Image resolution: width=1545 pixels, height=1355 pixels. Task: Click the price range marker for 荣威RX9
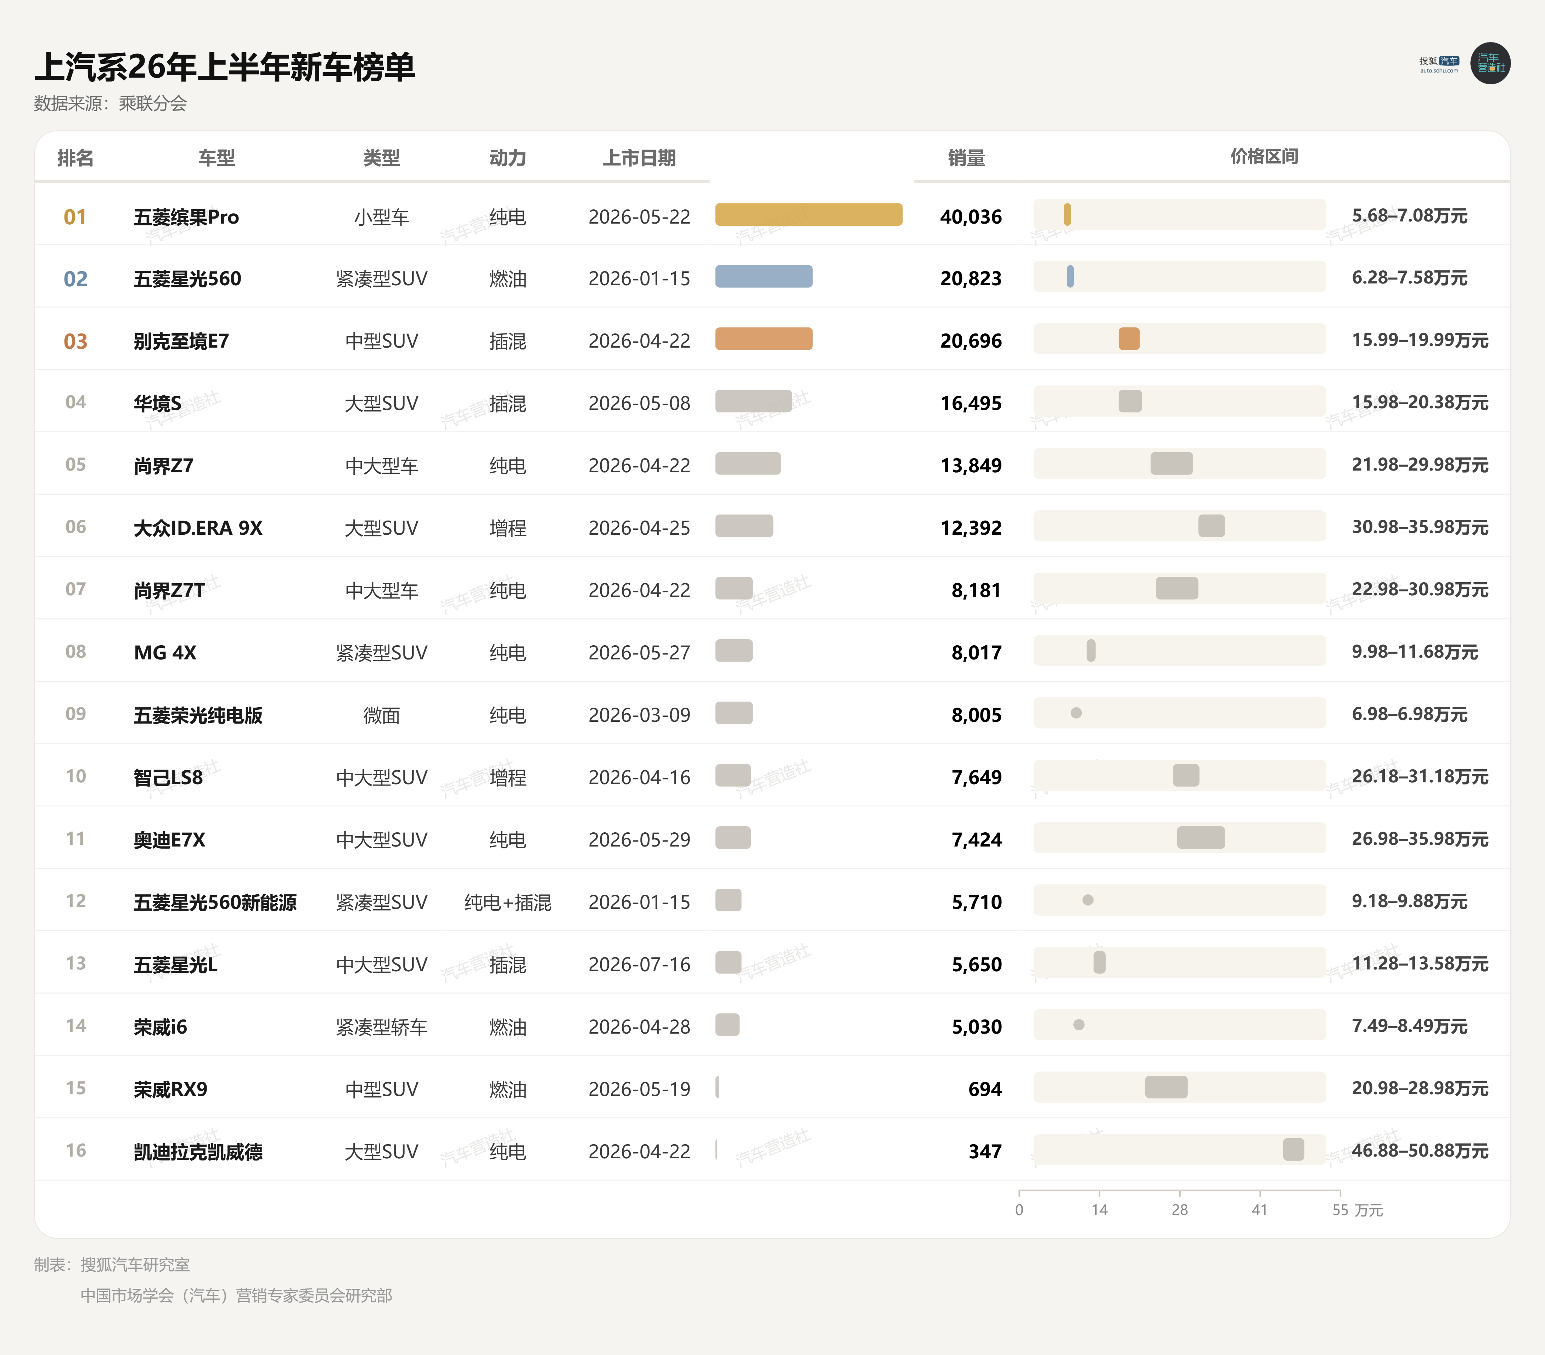pyautogui.click(x=1165, y=1087)
